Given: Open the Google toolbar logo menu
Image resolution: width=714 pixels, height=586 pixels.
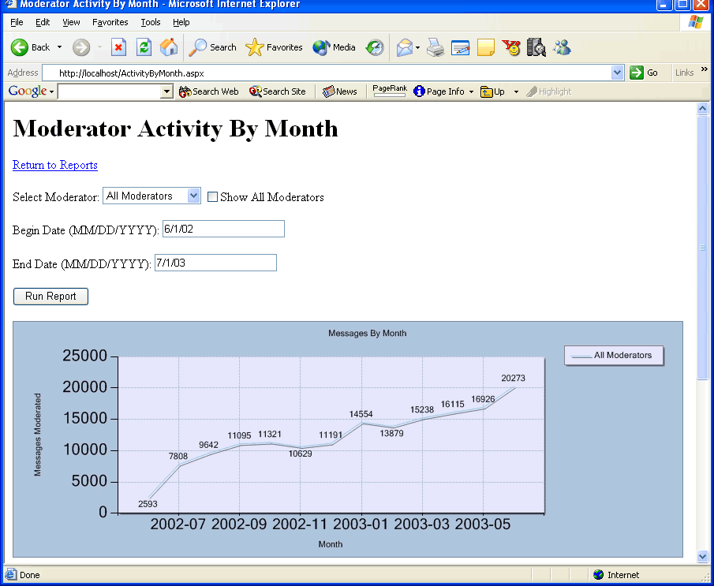Looking at the screenshot, I should pyautogui.click(x=31, y=91).
